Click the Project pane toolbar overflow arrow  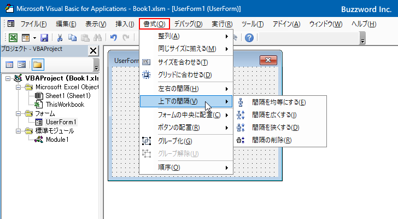96,65
